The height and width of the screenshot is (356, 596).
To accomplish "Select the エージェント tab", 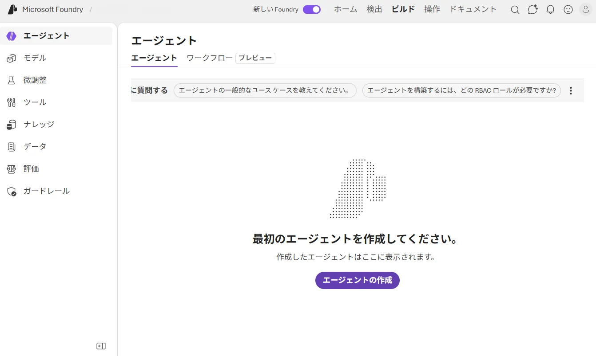I will coord(154,58).
